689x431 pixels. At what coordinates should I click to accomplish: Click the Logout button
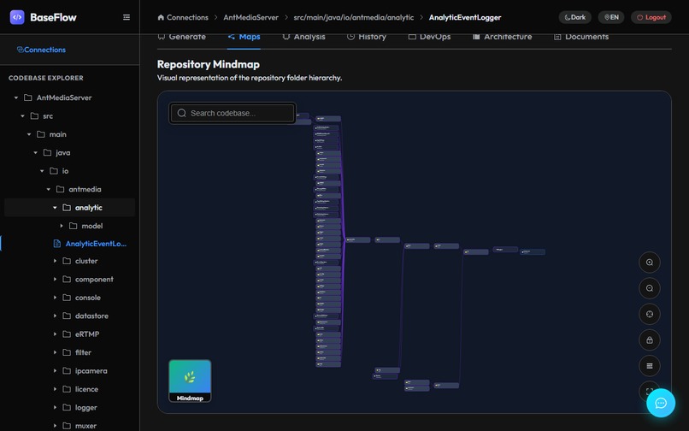point(651,17)
